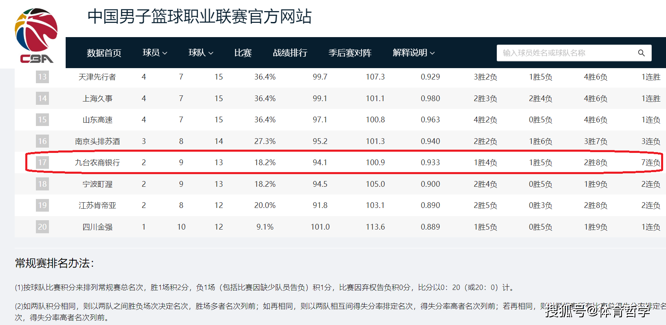Click the 山东高速 team name

coord(97,120)
